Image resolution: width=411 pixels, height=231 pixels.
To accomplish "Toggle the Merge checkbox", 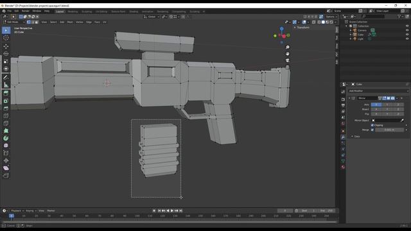I will tap(372, 130).
